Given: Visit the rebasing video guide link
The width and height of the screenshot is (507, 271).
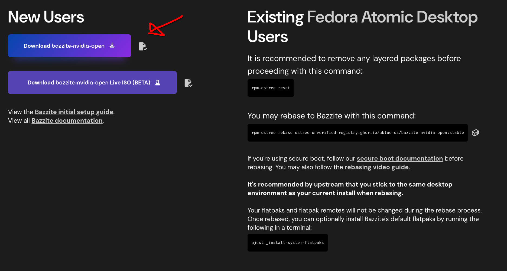Looking at the screenshot, I should (x=376, y=167).
